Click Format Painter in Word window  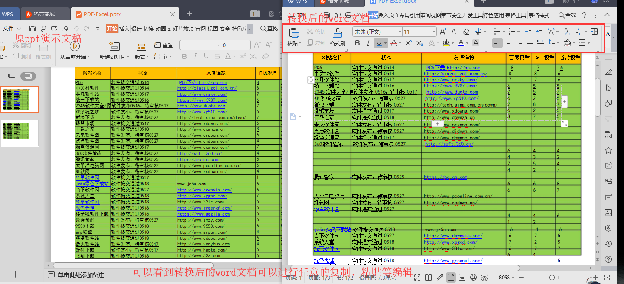pyautogui.click(x=337, y=37)
